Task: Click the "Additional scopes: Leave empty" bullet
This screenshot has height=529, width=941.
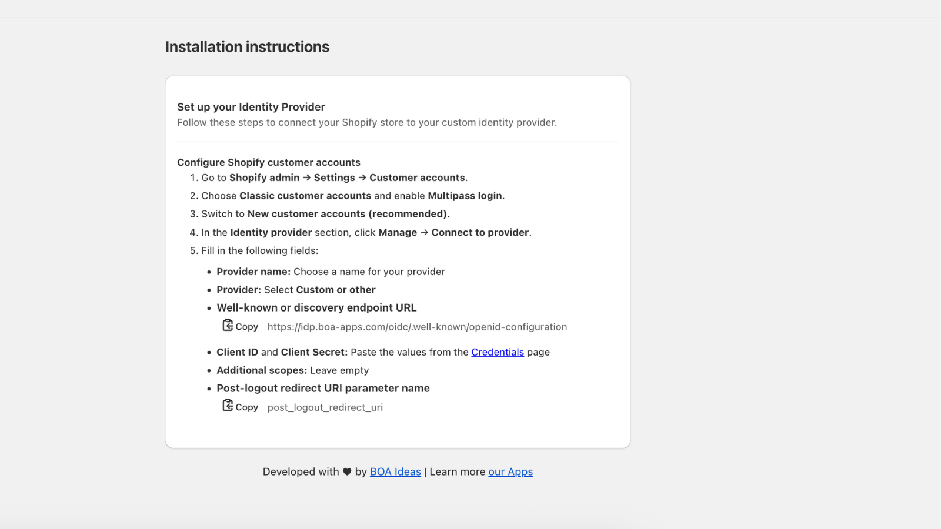Action: click(x=292, y=370)
